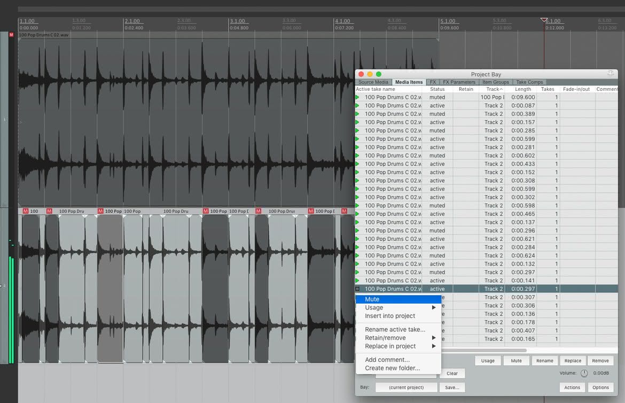The image size is (625, 403).
Task: Unmute the Track 2 item labeled only "100"
Action: (26, 211)
